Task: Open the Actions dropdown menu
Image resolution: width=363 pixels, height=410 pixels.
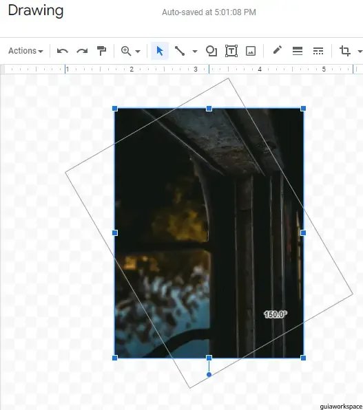Action: 25,51
